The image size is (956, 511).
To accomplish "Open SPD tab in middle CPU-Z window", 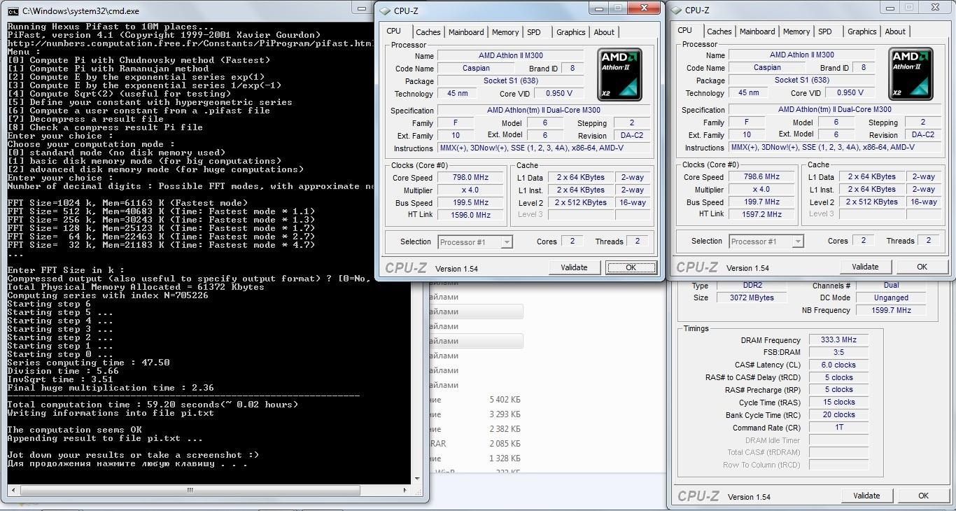I will [534, 32].
